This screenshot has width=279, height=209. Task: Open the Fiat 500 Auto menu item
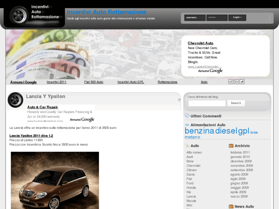94,82
